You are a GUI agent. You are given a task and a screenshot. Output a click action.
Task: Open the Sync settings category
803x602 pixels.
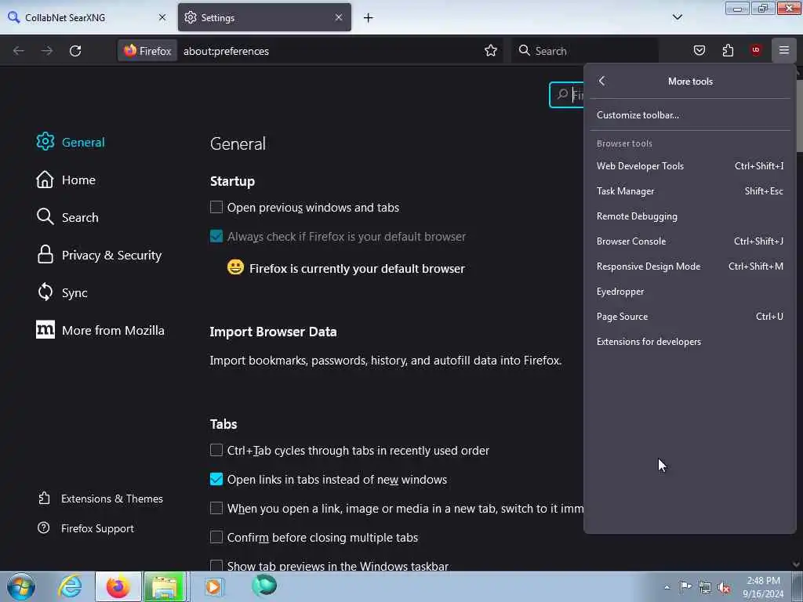tap(62, 292)
